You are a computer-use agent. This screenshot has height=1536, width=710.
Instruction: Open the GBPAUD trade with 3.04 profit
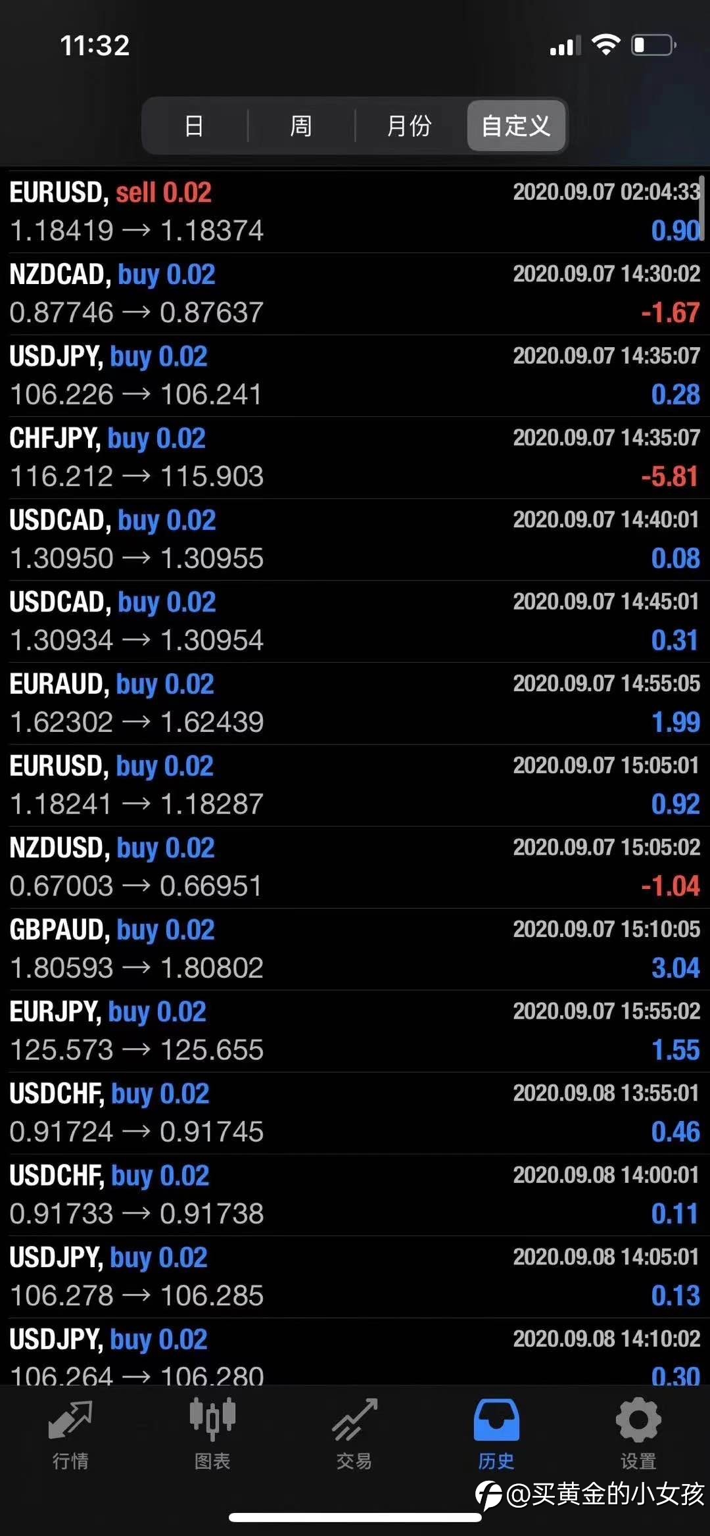[355, 949]
